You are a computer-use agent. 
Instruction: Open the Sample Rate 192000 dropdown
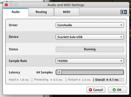pyautogui.click(x=90, y=61)
